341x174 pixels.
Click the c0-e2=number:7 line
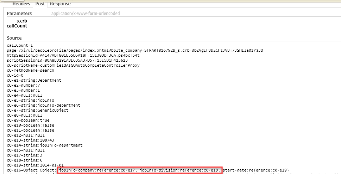click(23, 86)
